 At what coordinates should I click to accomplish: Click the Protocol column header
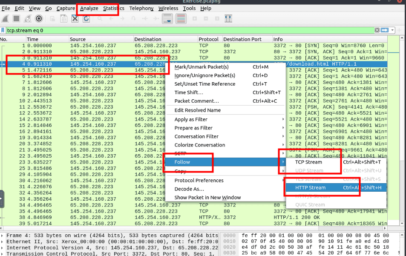pos(208,39)
